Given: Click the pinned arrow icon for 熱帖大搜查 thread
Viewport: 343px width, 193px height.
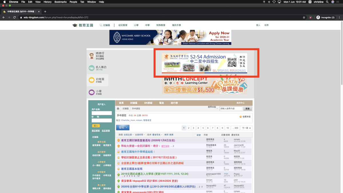Looking at the screenshot, I should (118, 146).
